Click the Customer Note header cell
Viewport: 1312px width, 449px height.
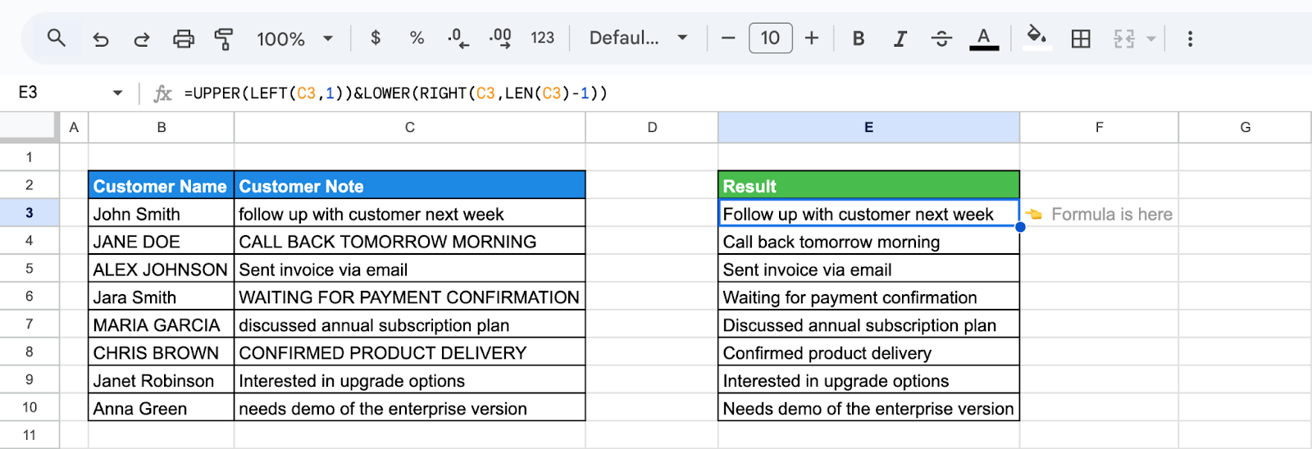410,186
